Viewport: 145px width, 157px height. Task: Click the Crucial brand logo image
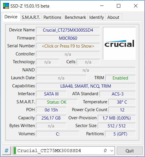point(119,43)
